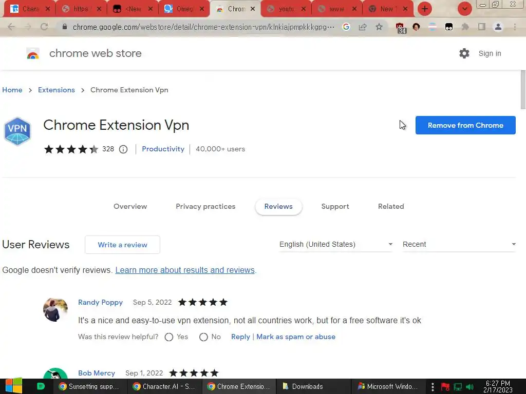Click the taskbar clock showing 6:27 PM
Image resolution: width=526 pixels, height=394 pixels.
point(498,387)
